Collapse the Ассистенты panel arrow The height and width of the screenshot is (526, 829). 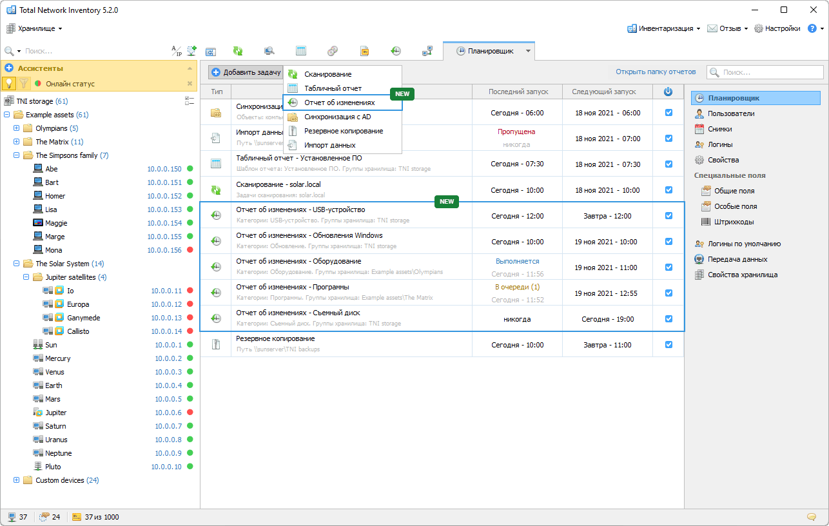point(190,68)
